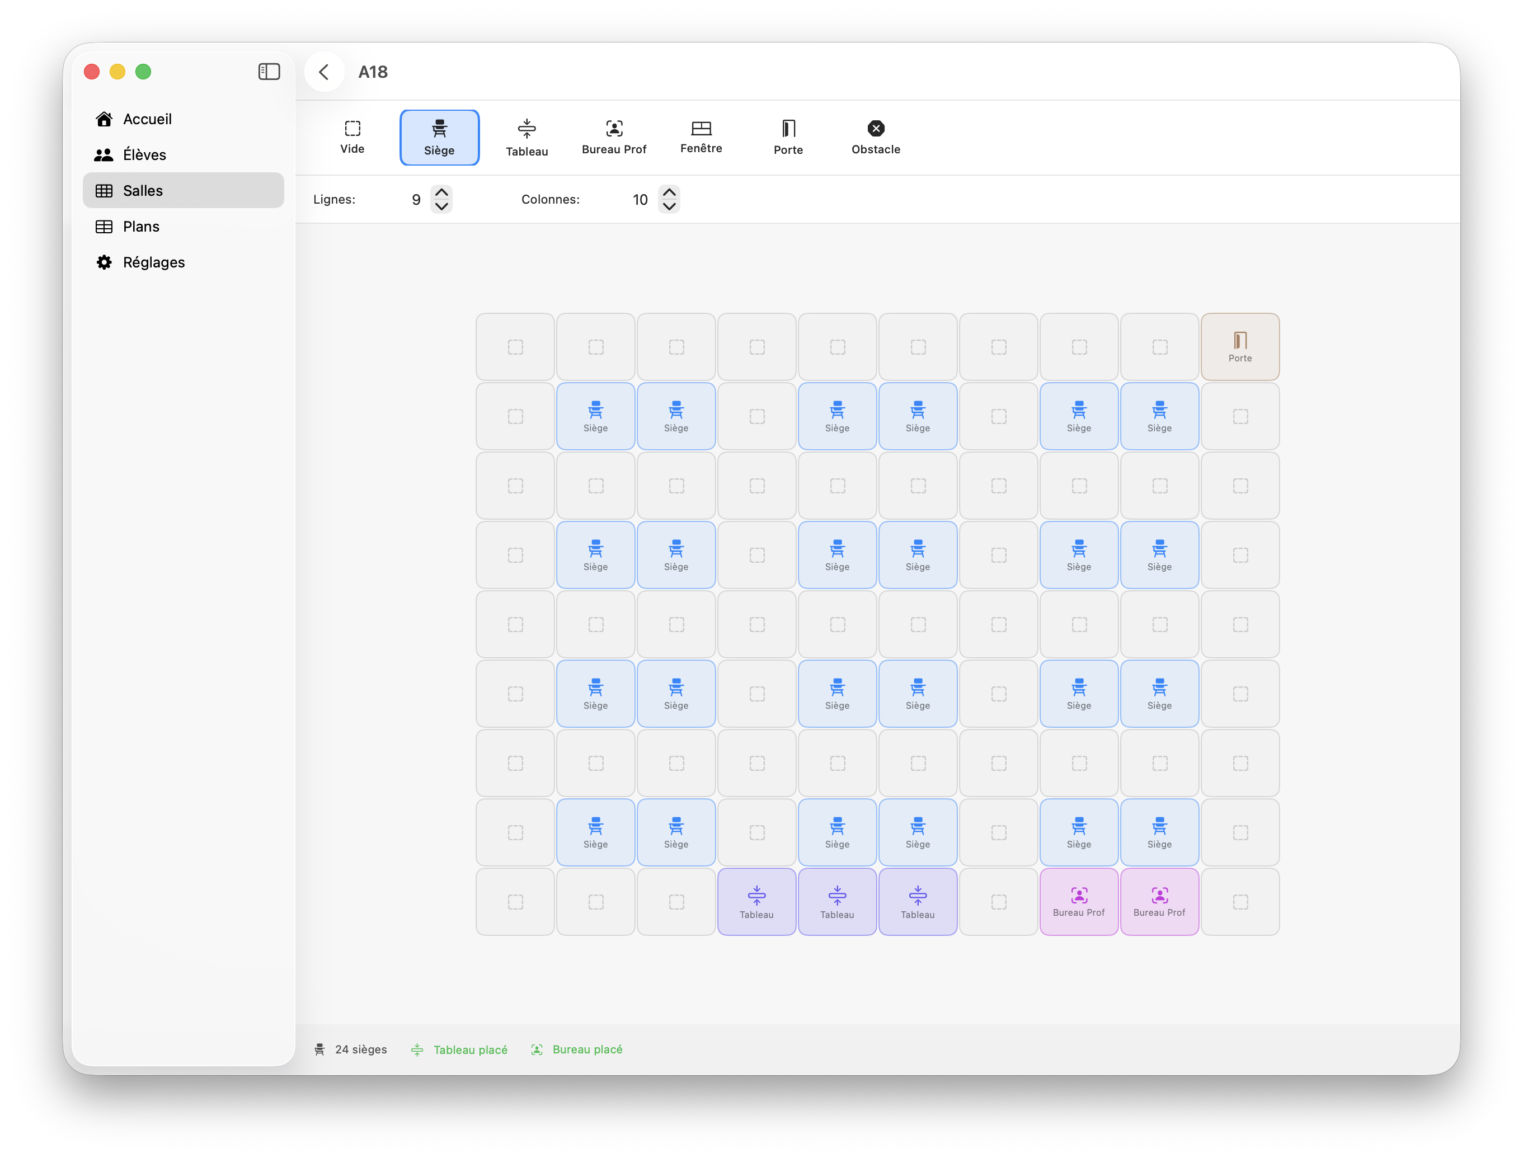
Task: Click the room title "A18"
Action: click(x=373, y=72)
